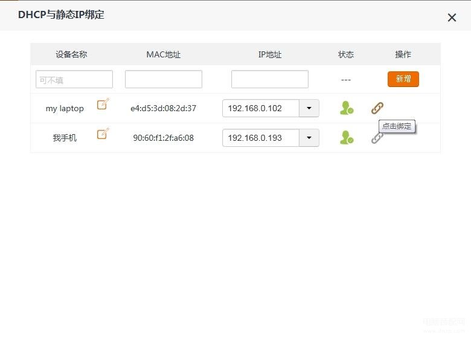The height and width of the screenshot is (339, 471).
Task: Click the 状态 column header
Action: pos(346,54)
